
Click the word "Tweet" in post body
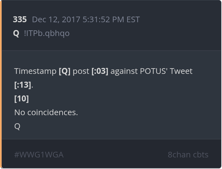[182, 71]
